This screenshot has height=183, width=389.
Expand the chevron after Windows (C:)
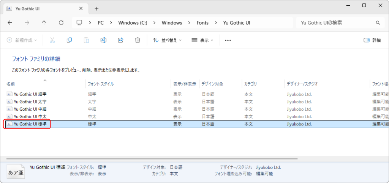coord(154,23)
